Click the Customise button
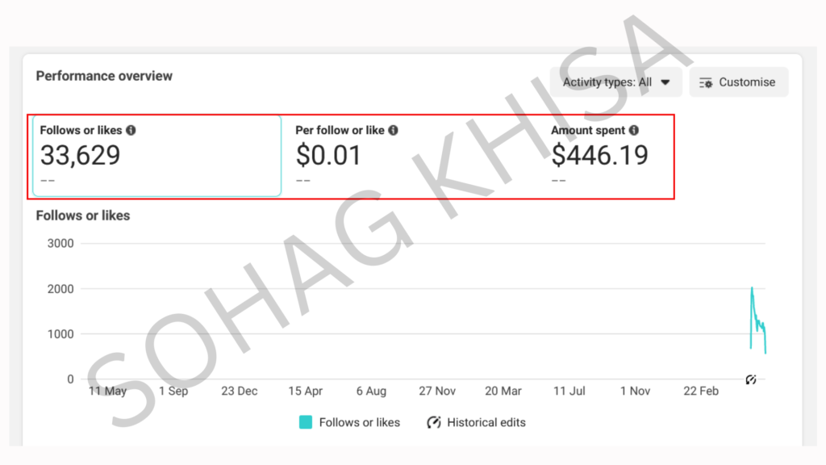Viewport: 826px width, 465px height. click(x=739, y=82)
